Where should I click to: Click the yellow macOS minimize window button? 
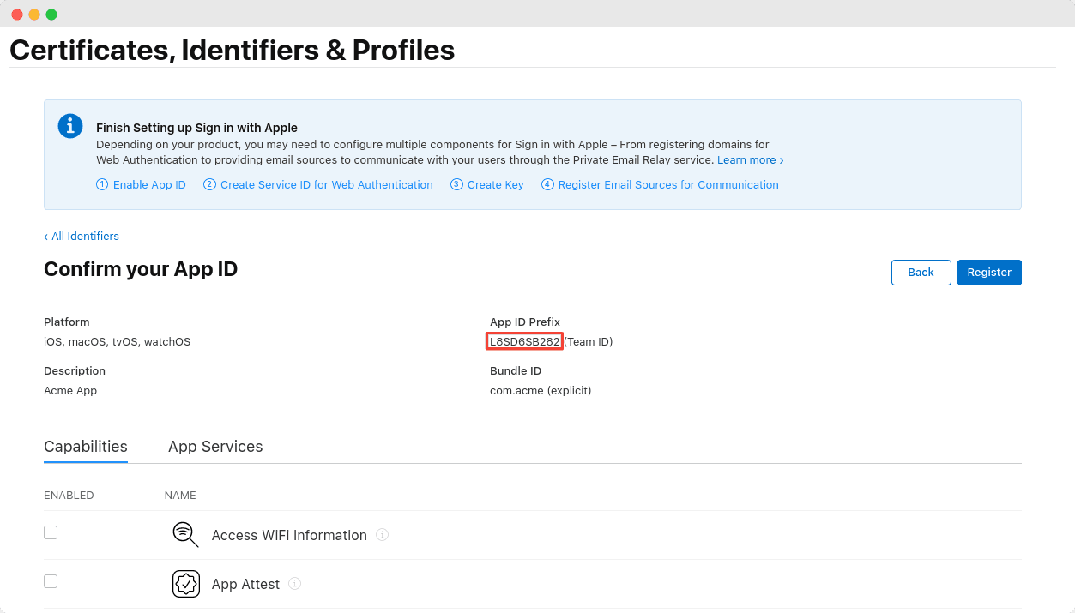click(x=34, y=15)
